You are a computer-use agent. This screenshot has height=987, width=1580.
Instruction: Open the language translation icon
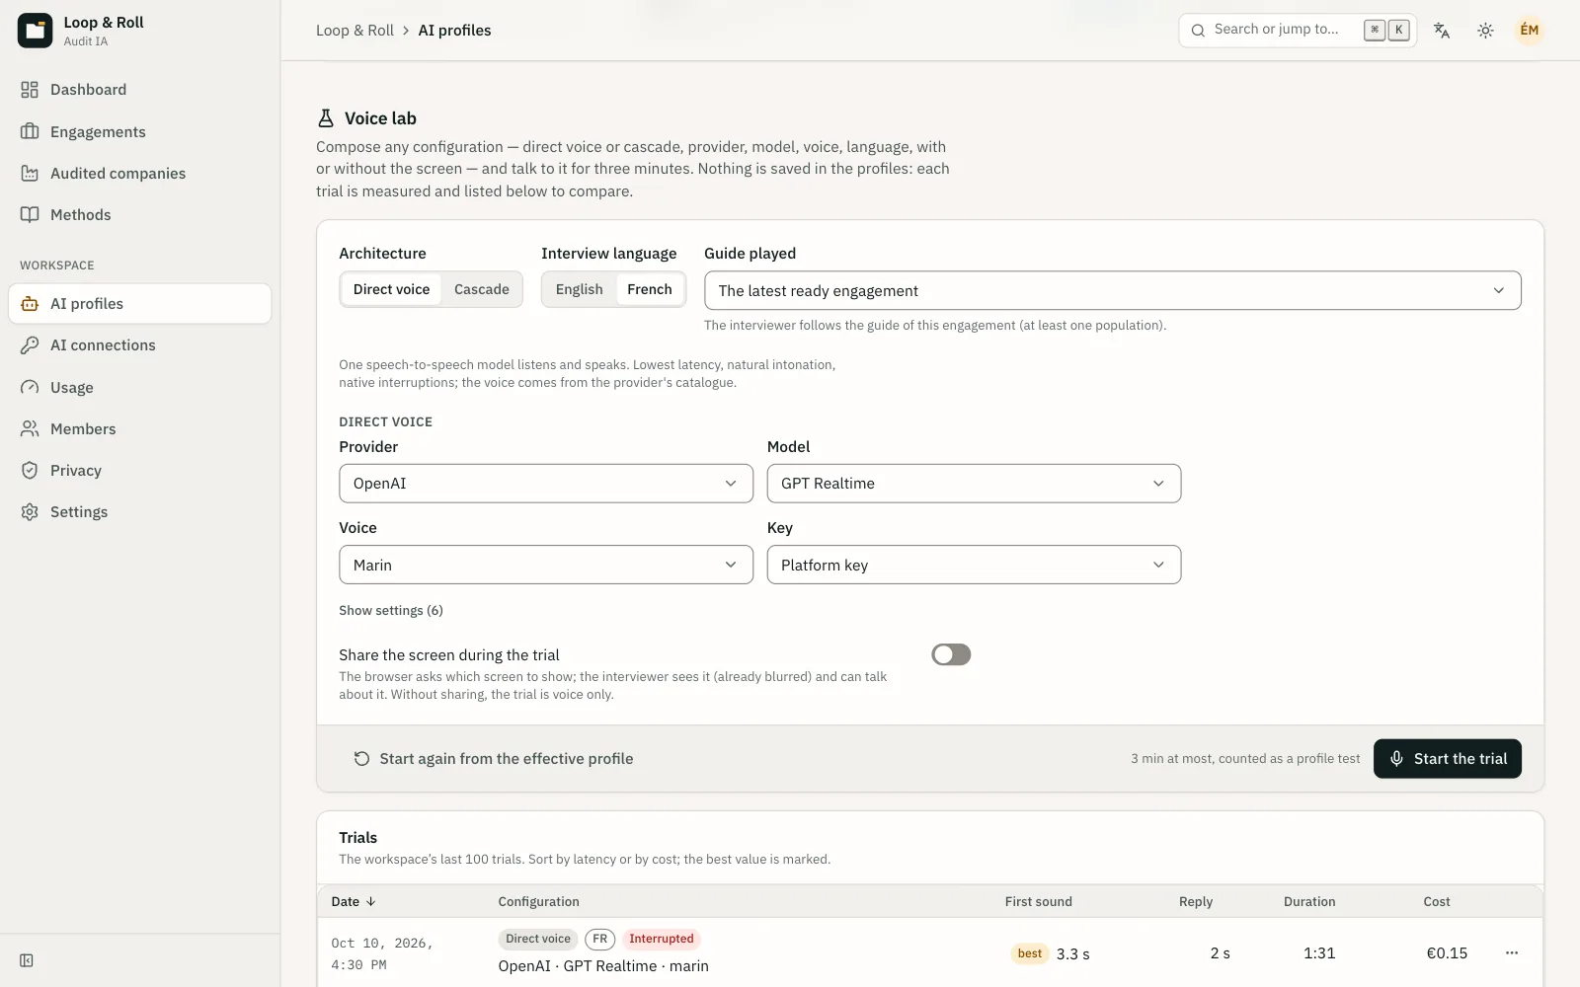tap(1442, 31)
